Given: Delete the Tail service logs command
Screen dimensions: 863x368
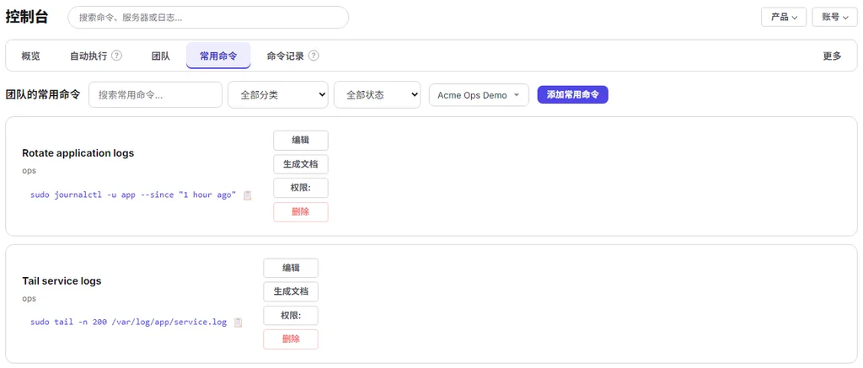Looking at the screenshot, I should 291,339.
